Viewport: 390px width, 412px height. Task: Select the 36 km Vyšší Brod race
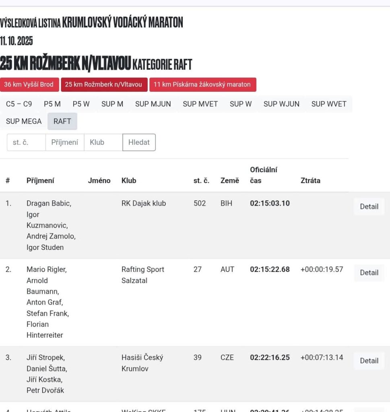pos(29,84)
